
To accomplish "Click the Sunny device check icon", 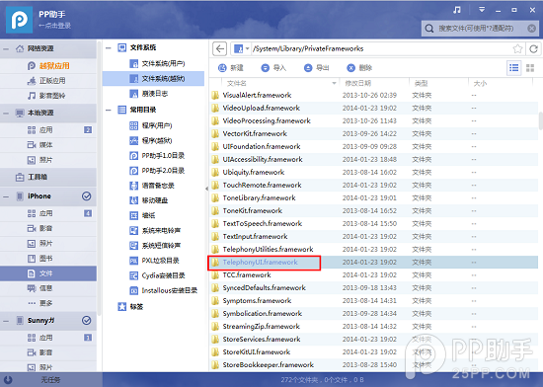I will click(87, 320).
